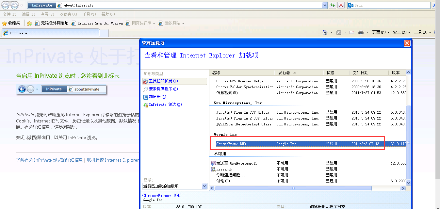Open the 帮助(H) menu

[x=108, y=14]
